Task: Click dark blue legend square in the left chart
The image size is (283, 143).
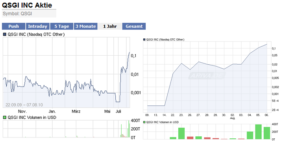Action: 5,34
